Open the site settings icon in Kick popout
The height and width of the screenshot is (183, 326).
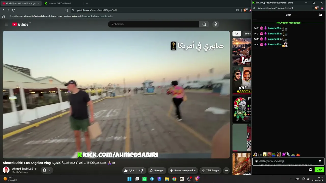coord(254,8)
